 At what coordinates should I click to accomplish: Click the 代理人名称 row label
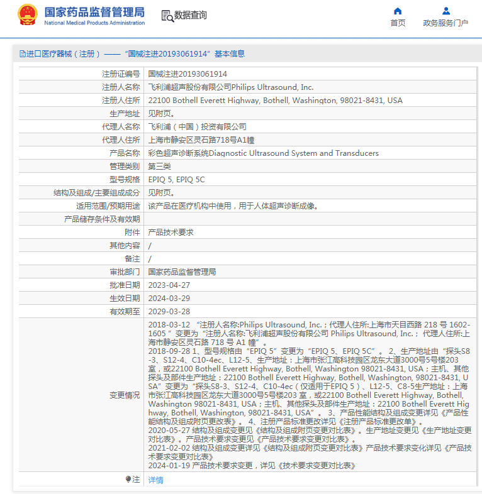coord(121,127)
